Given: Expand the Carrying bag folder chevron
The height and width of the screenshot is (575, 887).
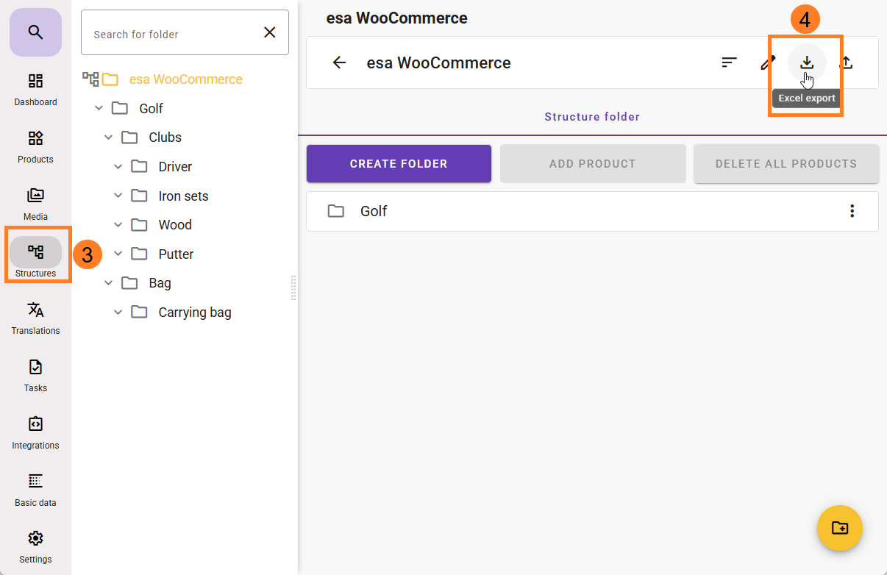Looking at the screenshot, I should click(118, 312).
